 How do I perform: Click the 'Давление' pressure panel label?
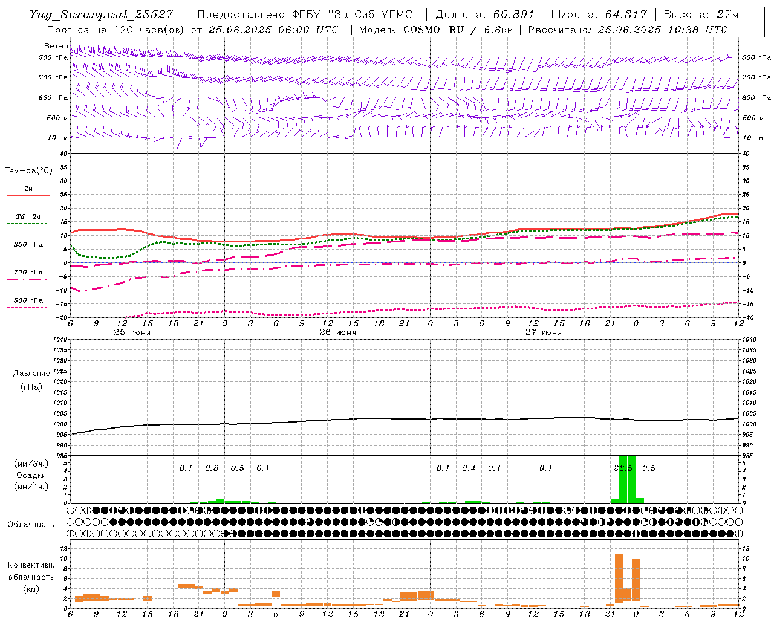[31, 374]
